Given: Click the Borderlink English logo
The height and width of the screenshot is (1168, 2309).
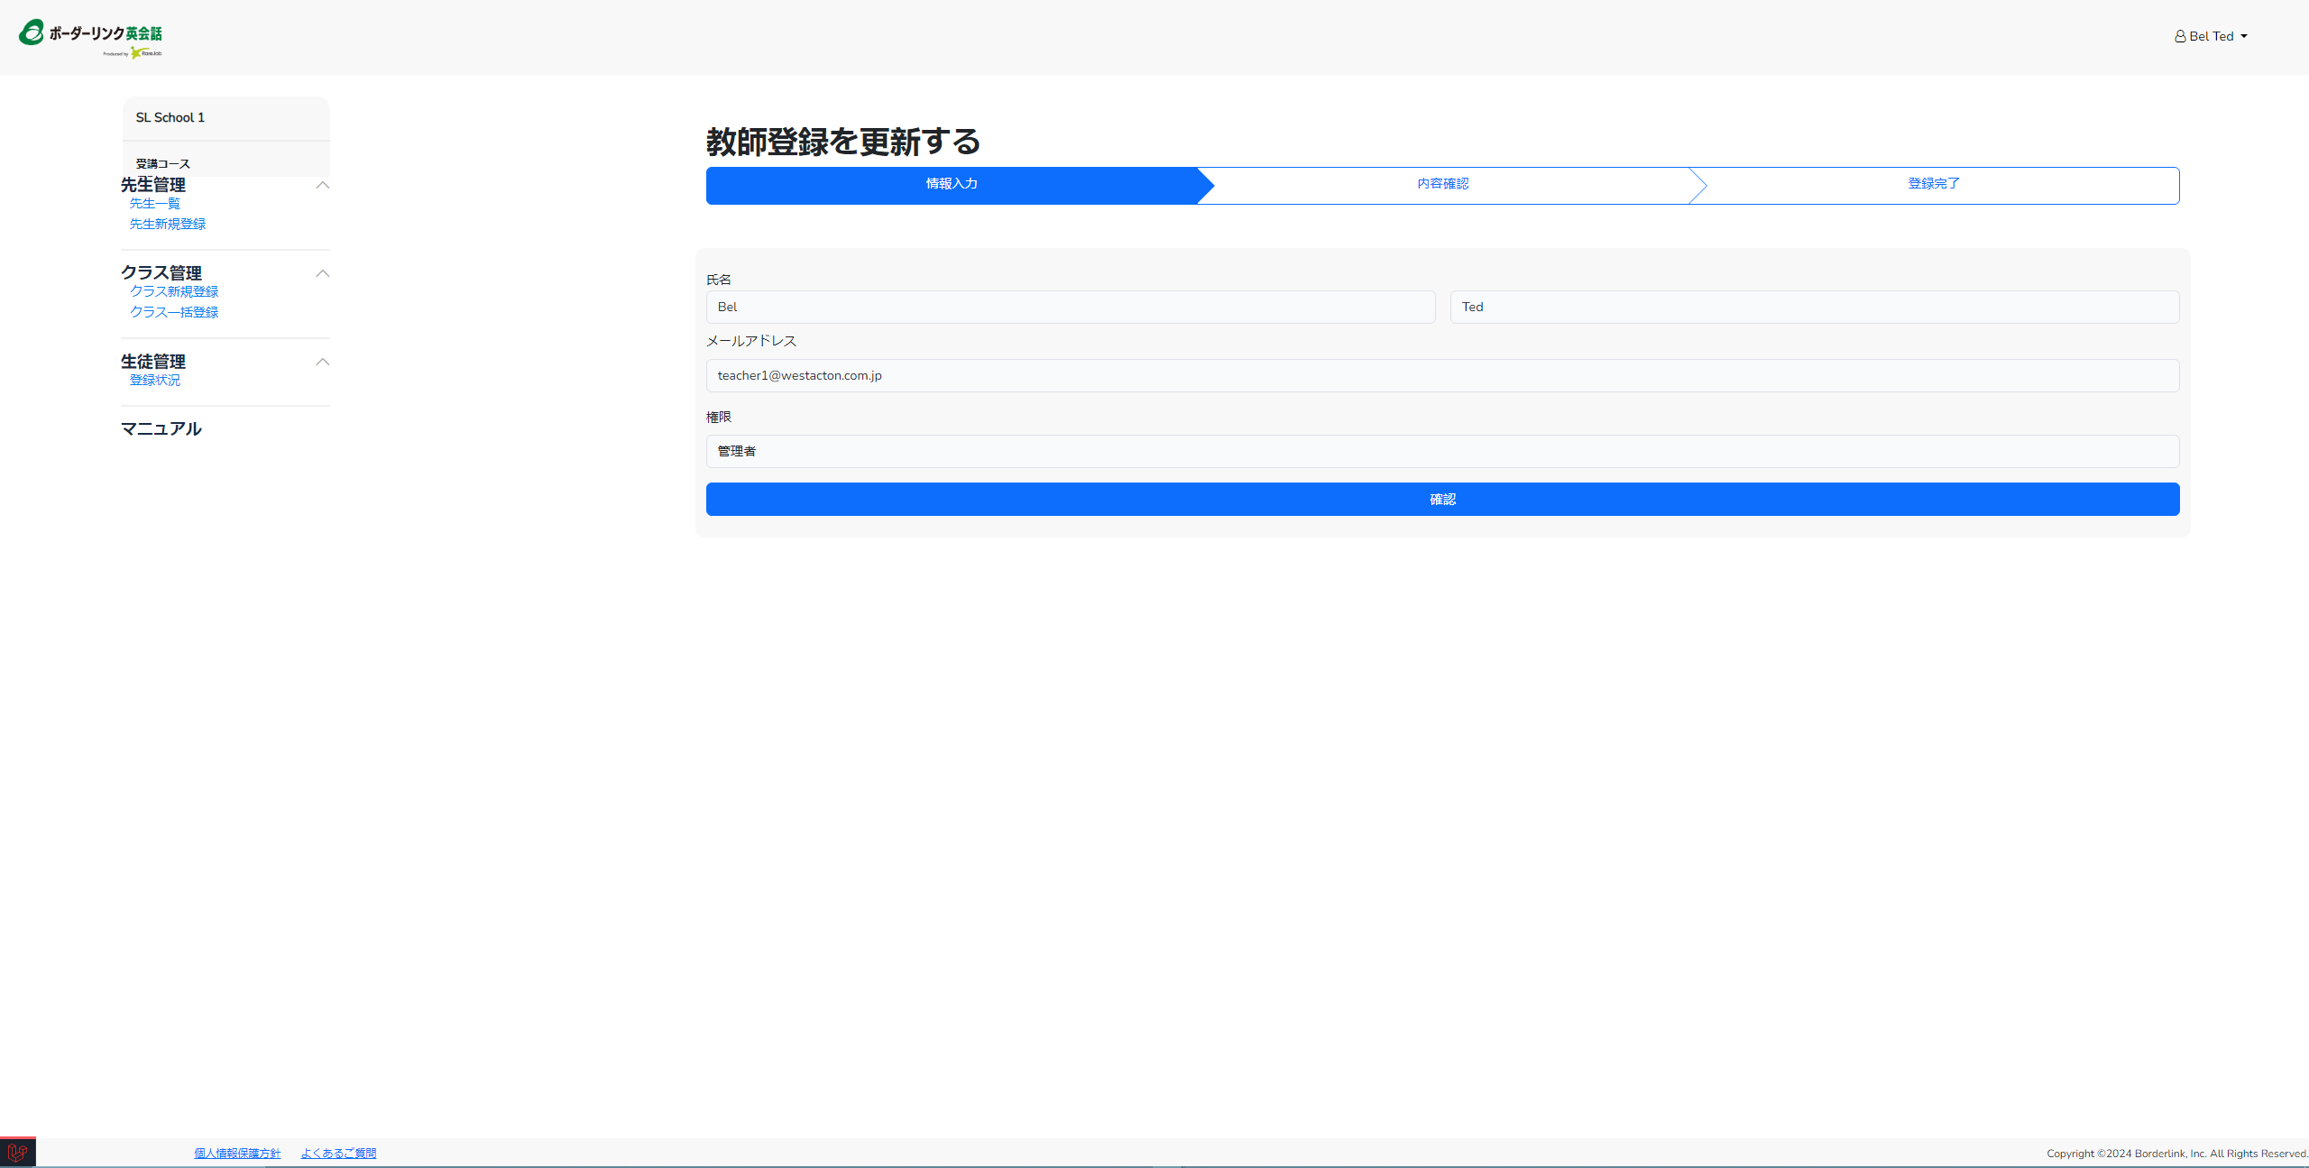Looking at the screenshot, I should tap(90, 37).
